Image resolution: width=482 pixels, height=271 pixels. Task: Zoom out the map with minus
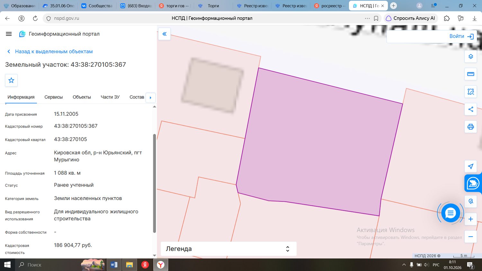(x=471, y=237)
